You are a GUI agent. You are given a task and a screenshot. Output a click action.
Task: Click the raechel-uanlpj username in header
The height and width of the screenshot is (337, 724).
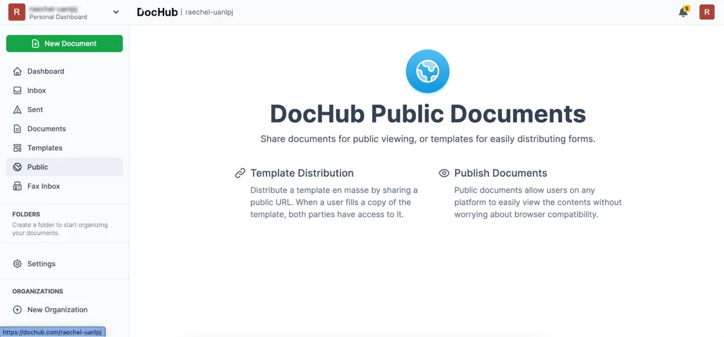tap(209, 12)
